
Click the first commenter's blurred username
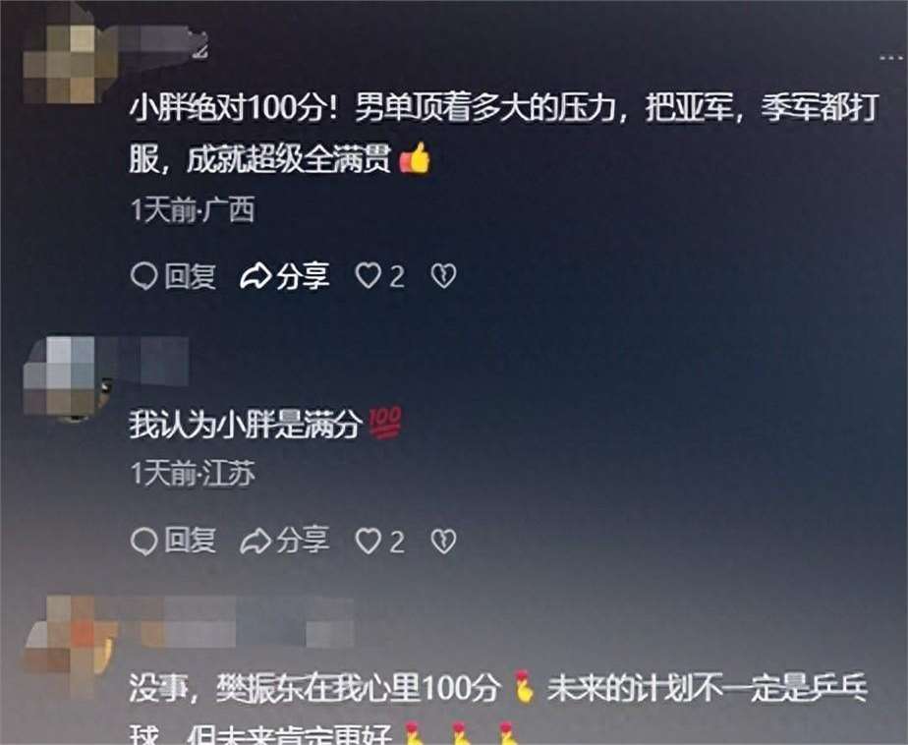[x=156, y=43]
